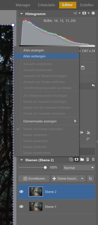
Task: Click the layer opacity slider handle
Action: point(45,168)
